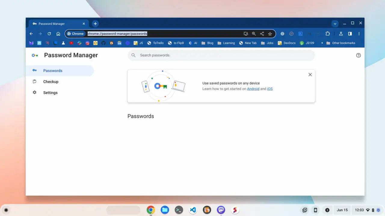
Task: Click the blue P extension icon
Action: [300, 34]
